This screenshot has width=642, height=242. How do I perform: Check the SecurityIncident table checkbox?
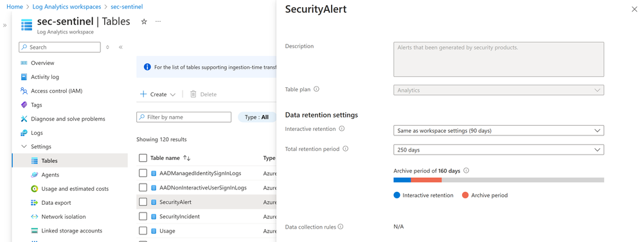coord(143,216)
